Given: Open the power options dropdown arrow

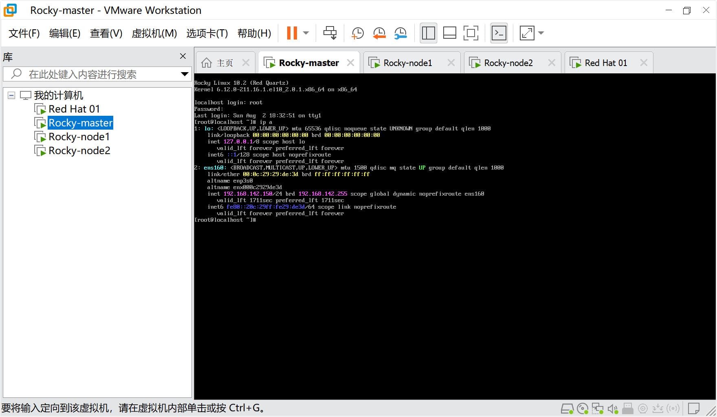Looking at the screenshot, I should pos(306,33).
